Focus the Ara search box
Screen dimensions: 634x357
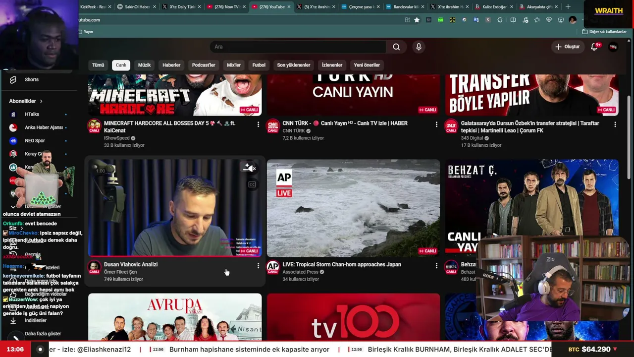click(298, 47)
